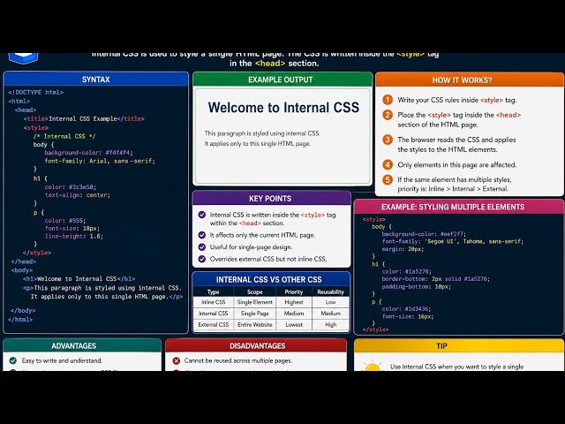Click the 'Low' reusability cell

click(331, 302)
